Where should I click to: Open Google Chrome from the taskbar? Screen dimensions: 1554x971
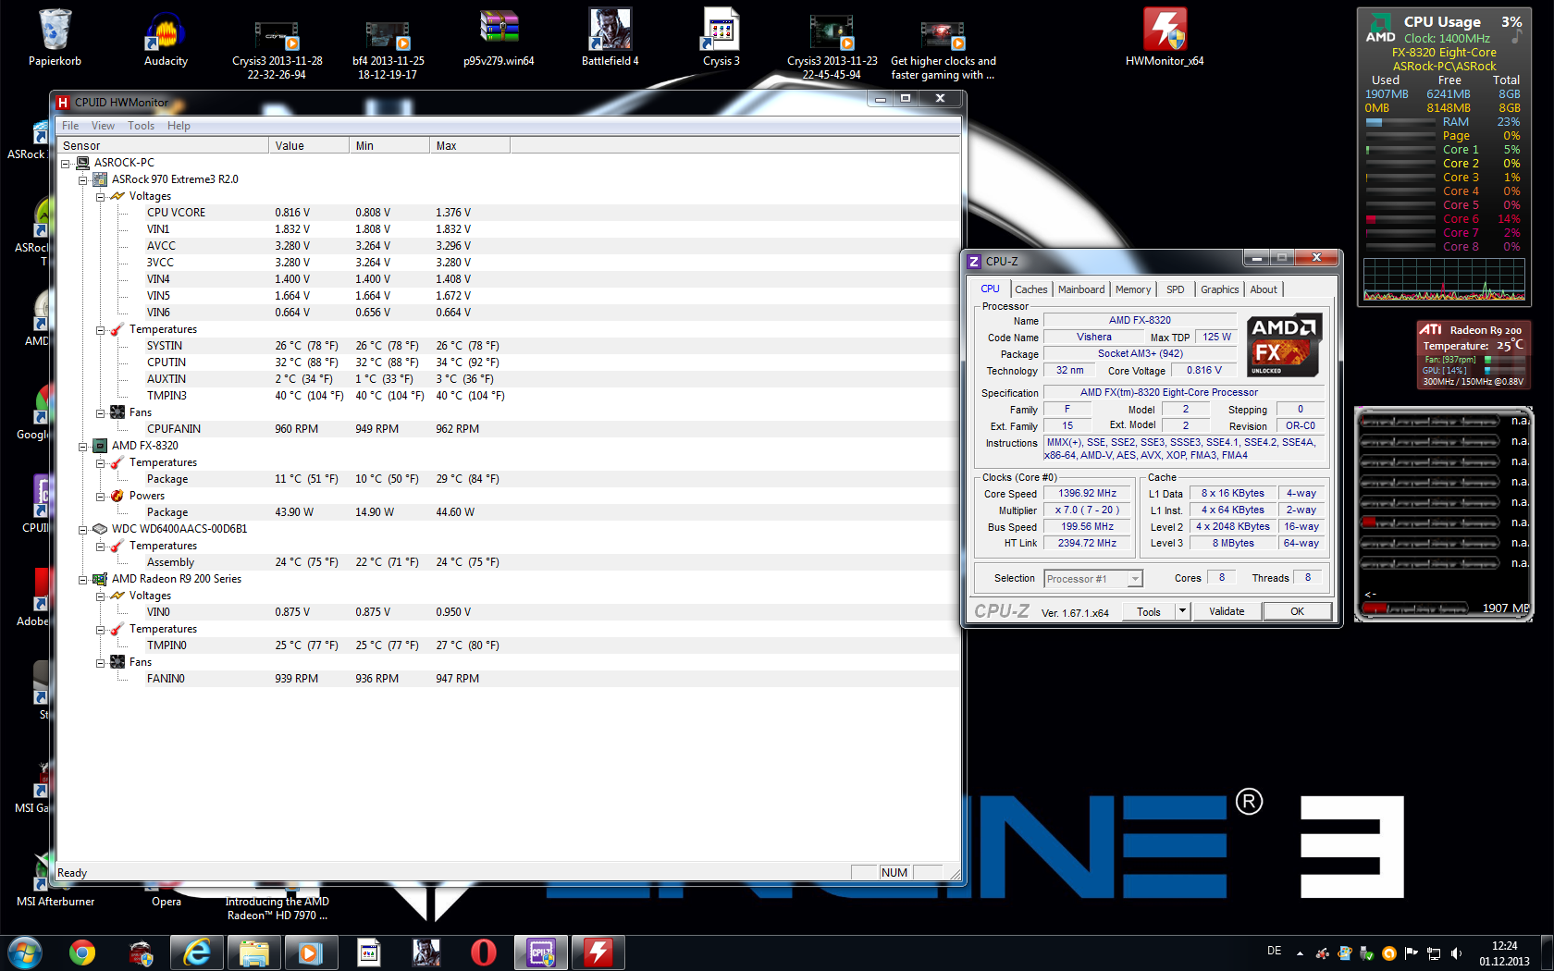tap(82, 953)
